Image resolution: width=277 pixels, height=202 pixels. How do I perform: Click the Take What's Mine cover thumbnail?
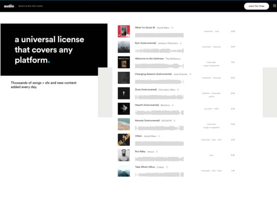point(124,170)
